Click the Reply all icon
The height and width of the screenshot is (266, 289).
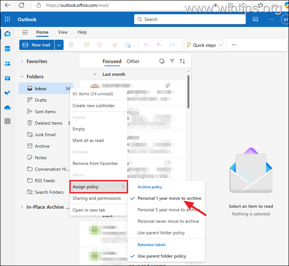coord(159,45)
